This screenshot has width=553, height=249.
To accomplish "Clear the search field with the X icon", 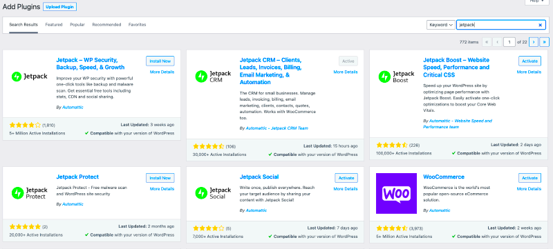I will pyautogui.click(x=540, y=25).
